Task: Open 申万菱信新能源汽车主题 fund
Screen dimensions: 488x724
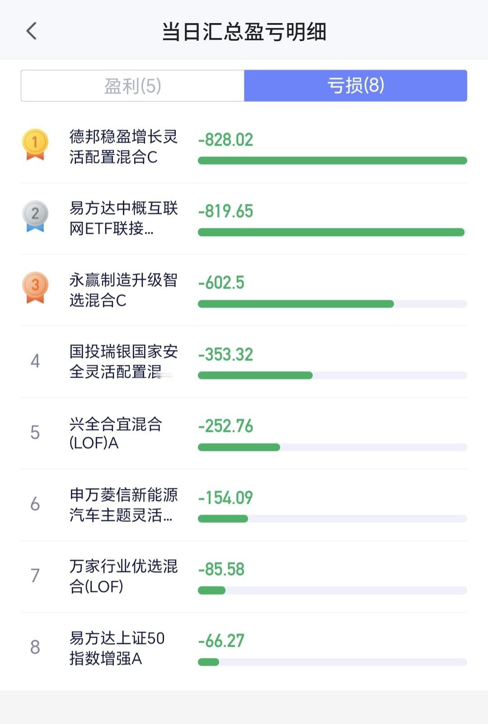Action: tap(244, 505)
